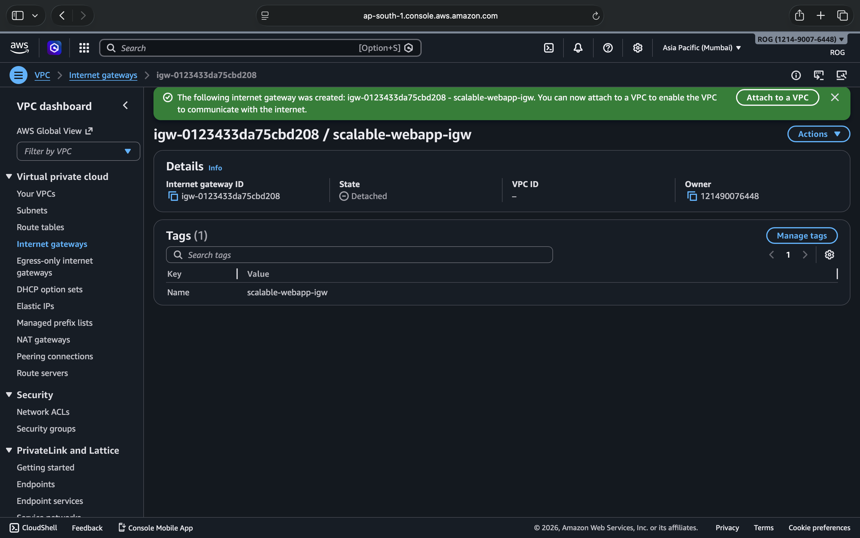Image resolution: width=860 pixels, height=538 pixels.
Task: Click the Manage tags button
Action: 801,236
